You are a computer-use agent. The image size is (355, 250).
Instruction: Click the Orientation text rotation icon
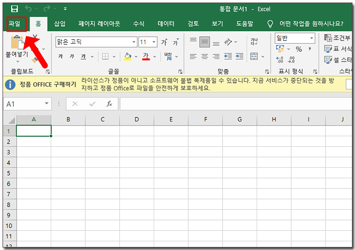(228, 42)
